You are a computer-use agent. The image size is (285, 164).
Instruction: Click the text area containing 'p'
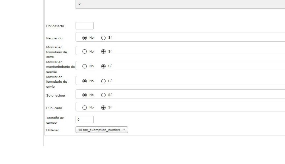point(180,4)
